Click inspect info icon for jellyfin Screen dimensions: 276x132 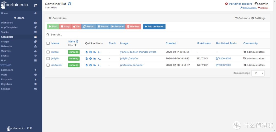click(x=90, y=58)
